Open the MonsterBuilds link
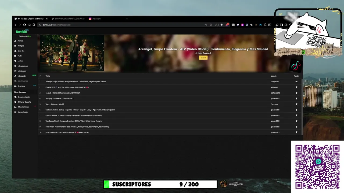The height and width of the screenshot is (193, 344). point(23,107)
